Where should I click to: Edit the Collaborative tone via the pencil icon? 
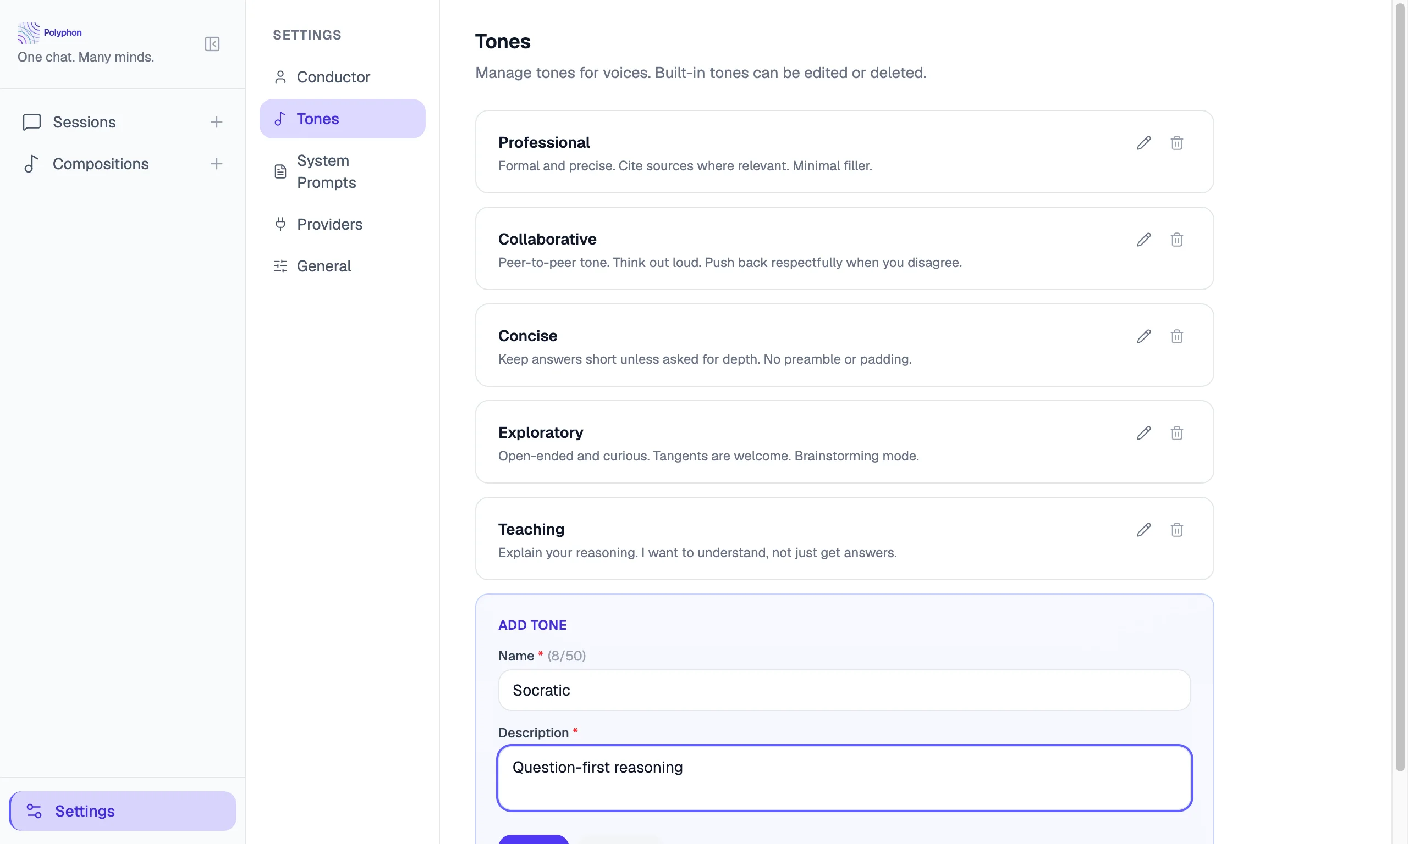(x=1143, y=240)
